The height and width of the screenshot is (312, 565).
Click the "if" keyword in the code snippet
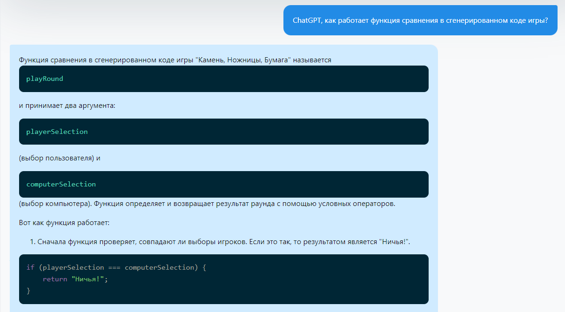(30, 267)
